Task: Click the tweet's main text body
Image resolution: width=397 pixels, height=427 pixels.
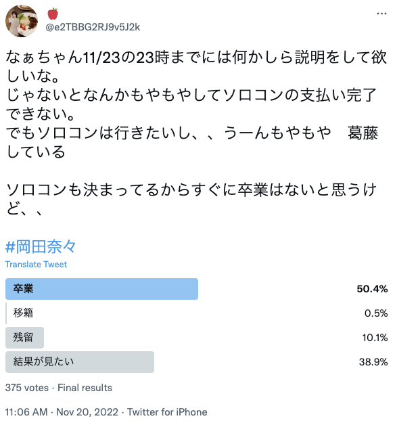Action: click(196, 133)
